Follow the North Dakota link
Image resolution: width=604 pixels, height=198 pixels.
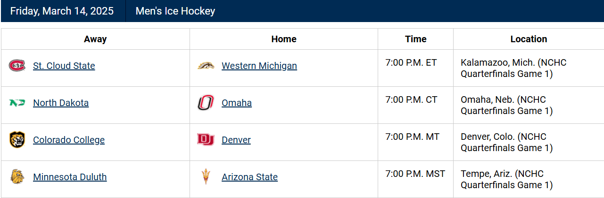coord(61,103)
